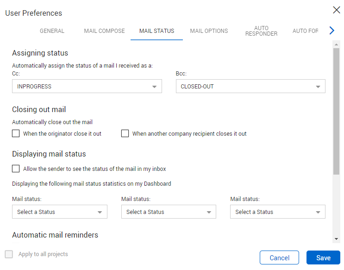Select the Auto Responder tab

point(261,31)
